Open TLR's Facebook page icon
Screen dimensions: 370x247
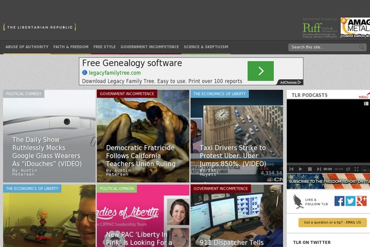click(x=339, y=201)
